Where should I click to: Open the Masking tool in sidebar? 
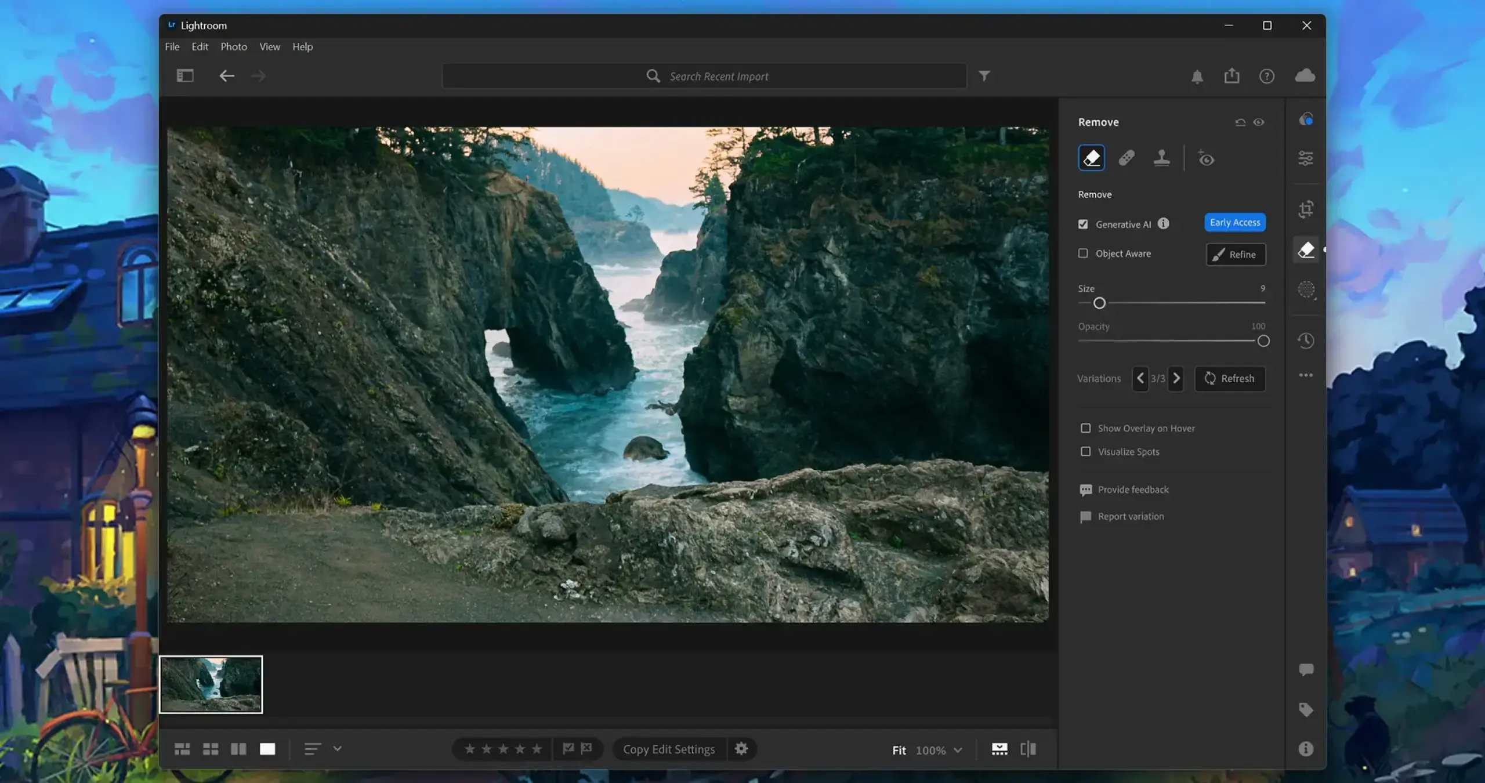click(1306, 289)
